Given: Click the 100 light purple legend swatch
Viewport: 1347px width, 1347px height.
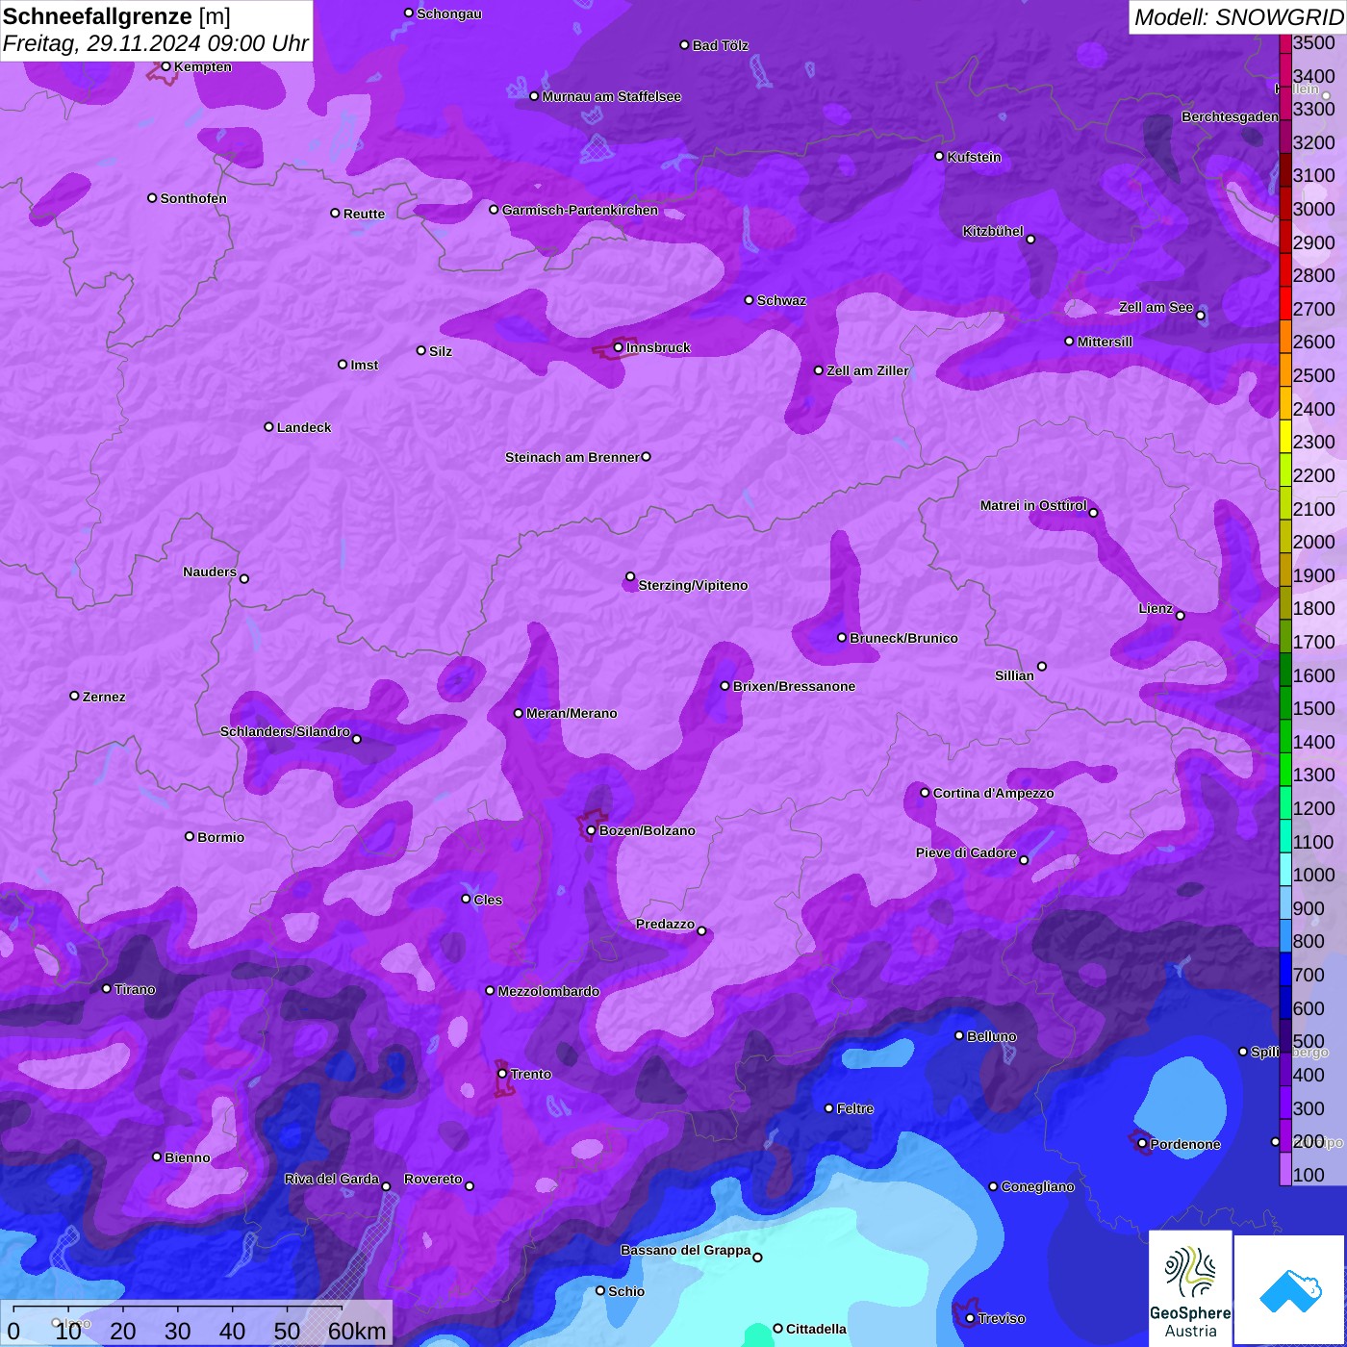Looking at the screenshot, I should (x=1285, y=1169).
